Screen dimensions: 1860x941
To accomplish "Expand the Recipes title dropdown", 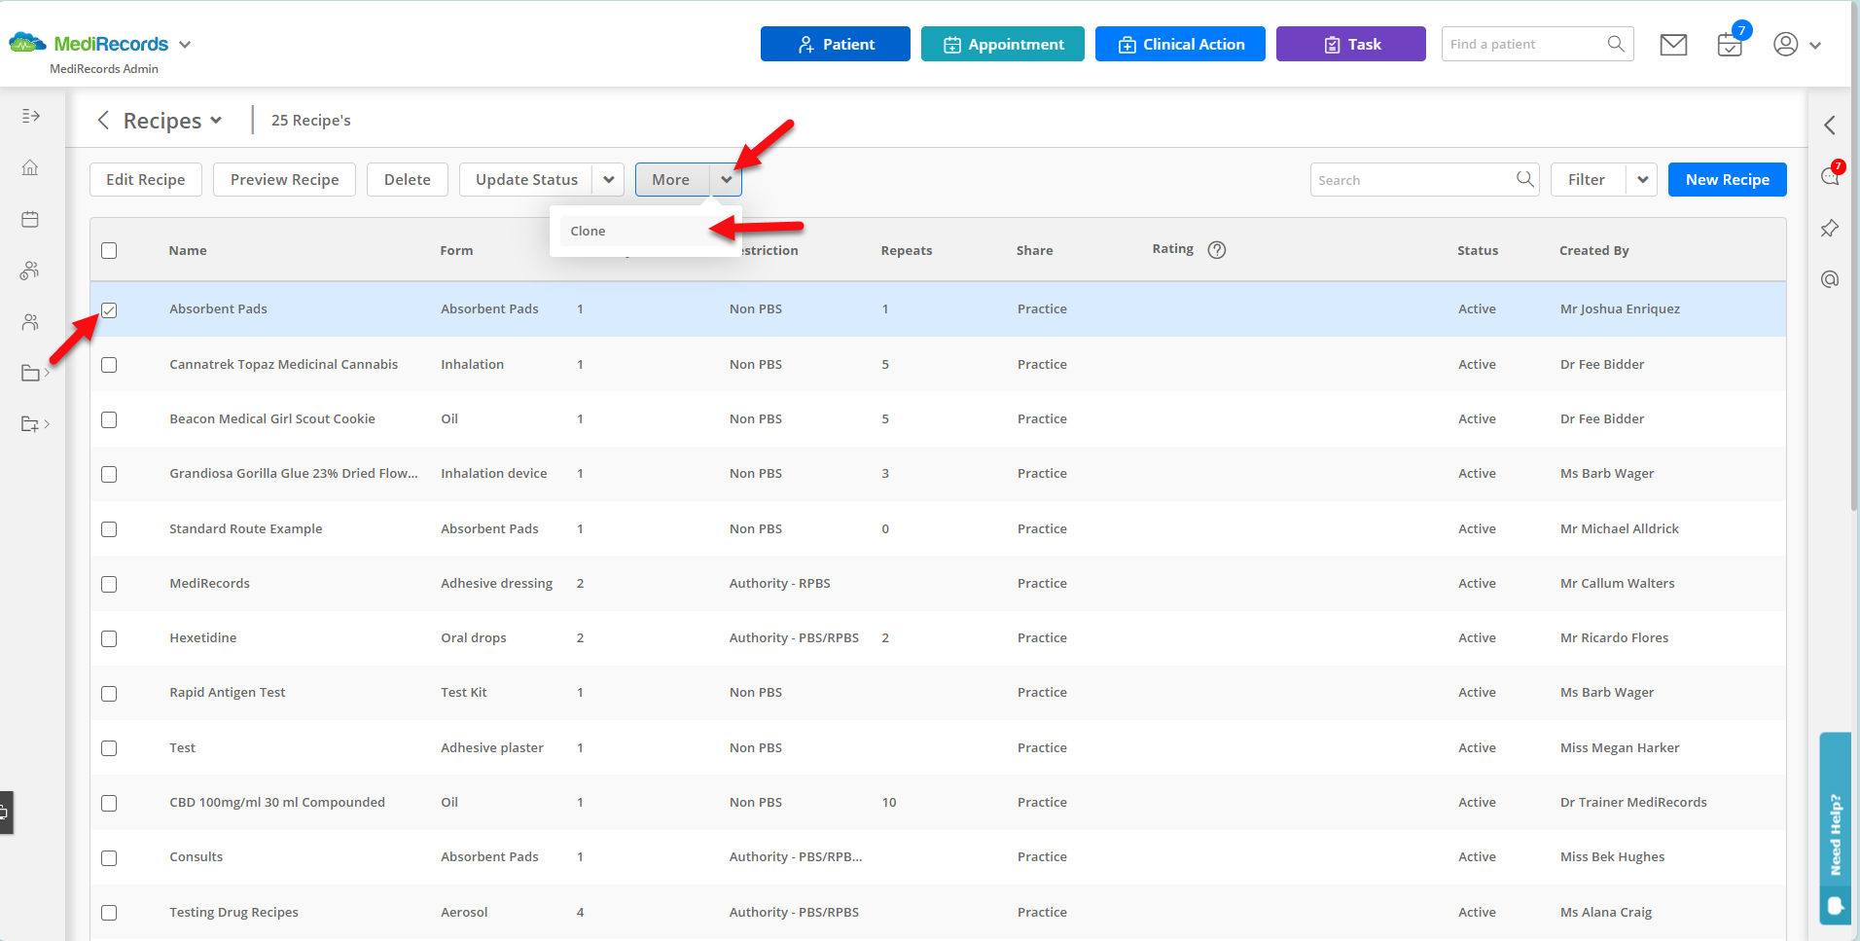I will (x=216, y=121).
